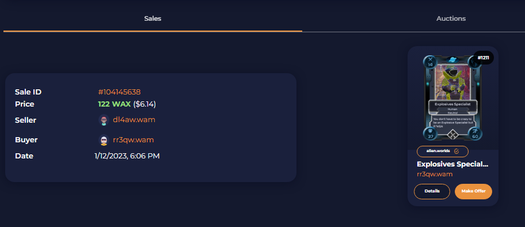The width and height of the screenshot is (525, 227).
Task: Open owner rr3qw.wam link under card
Action: click(435, 174)
